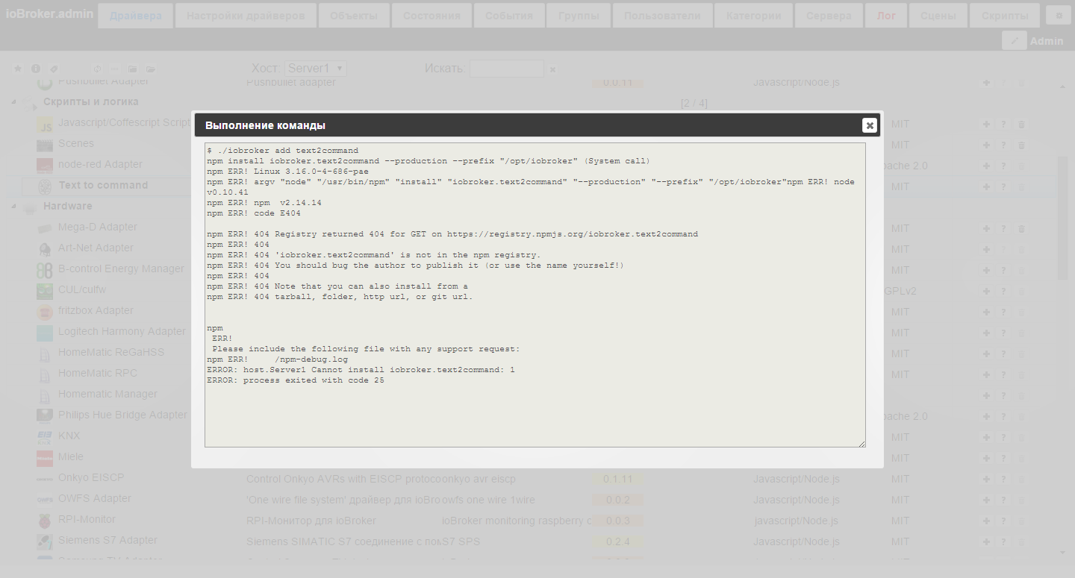Open help in OWFS Adapter row

pyautogui.click(x=1004, y=500)
